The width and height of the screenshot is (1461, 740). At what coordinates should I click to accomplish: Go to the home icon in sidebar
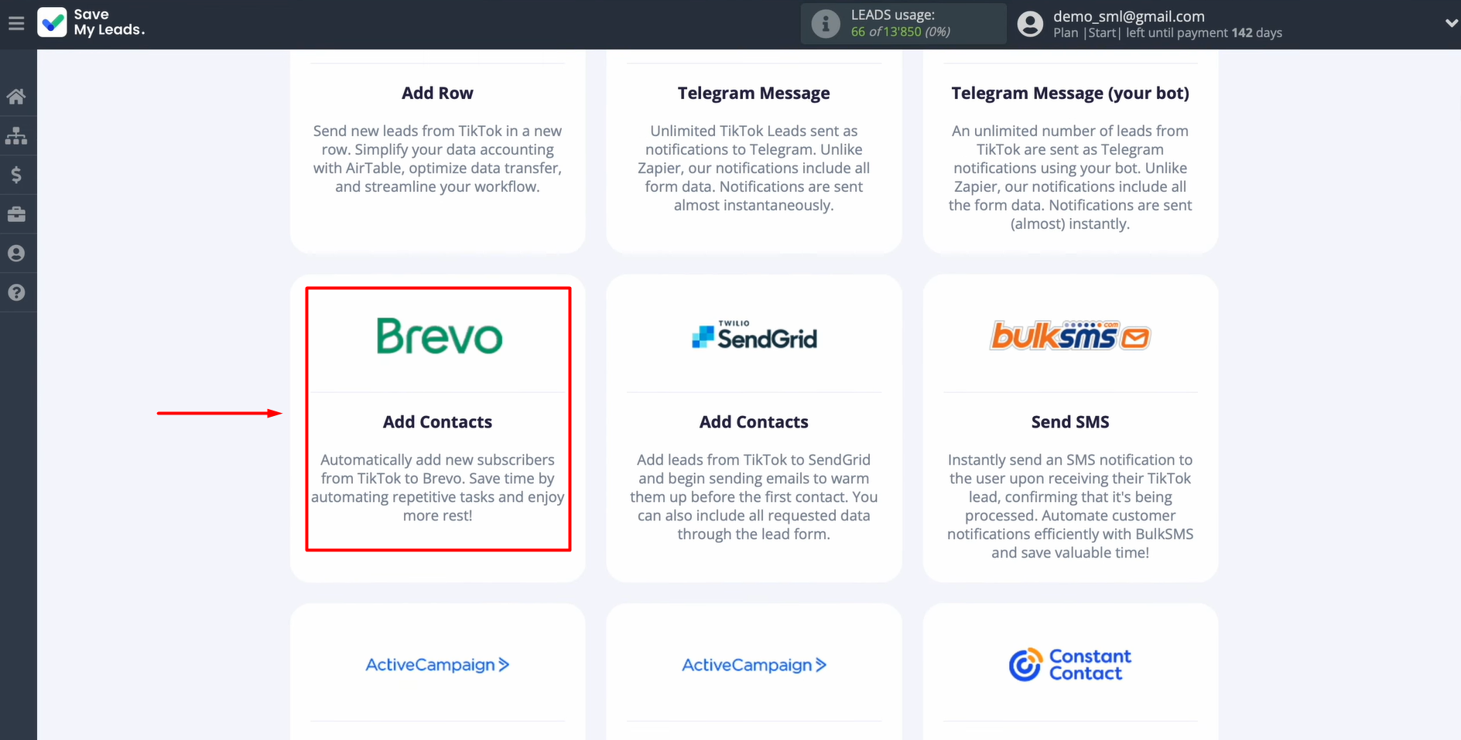click(16, 97)
